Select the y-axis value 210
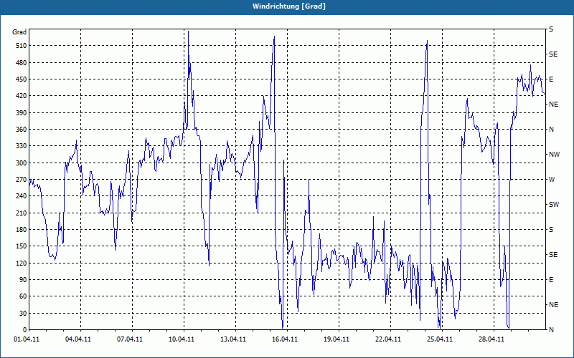 (22, 213)
